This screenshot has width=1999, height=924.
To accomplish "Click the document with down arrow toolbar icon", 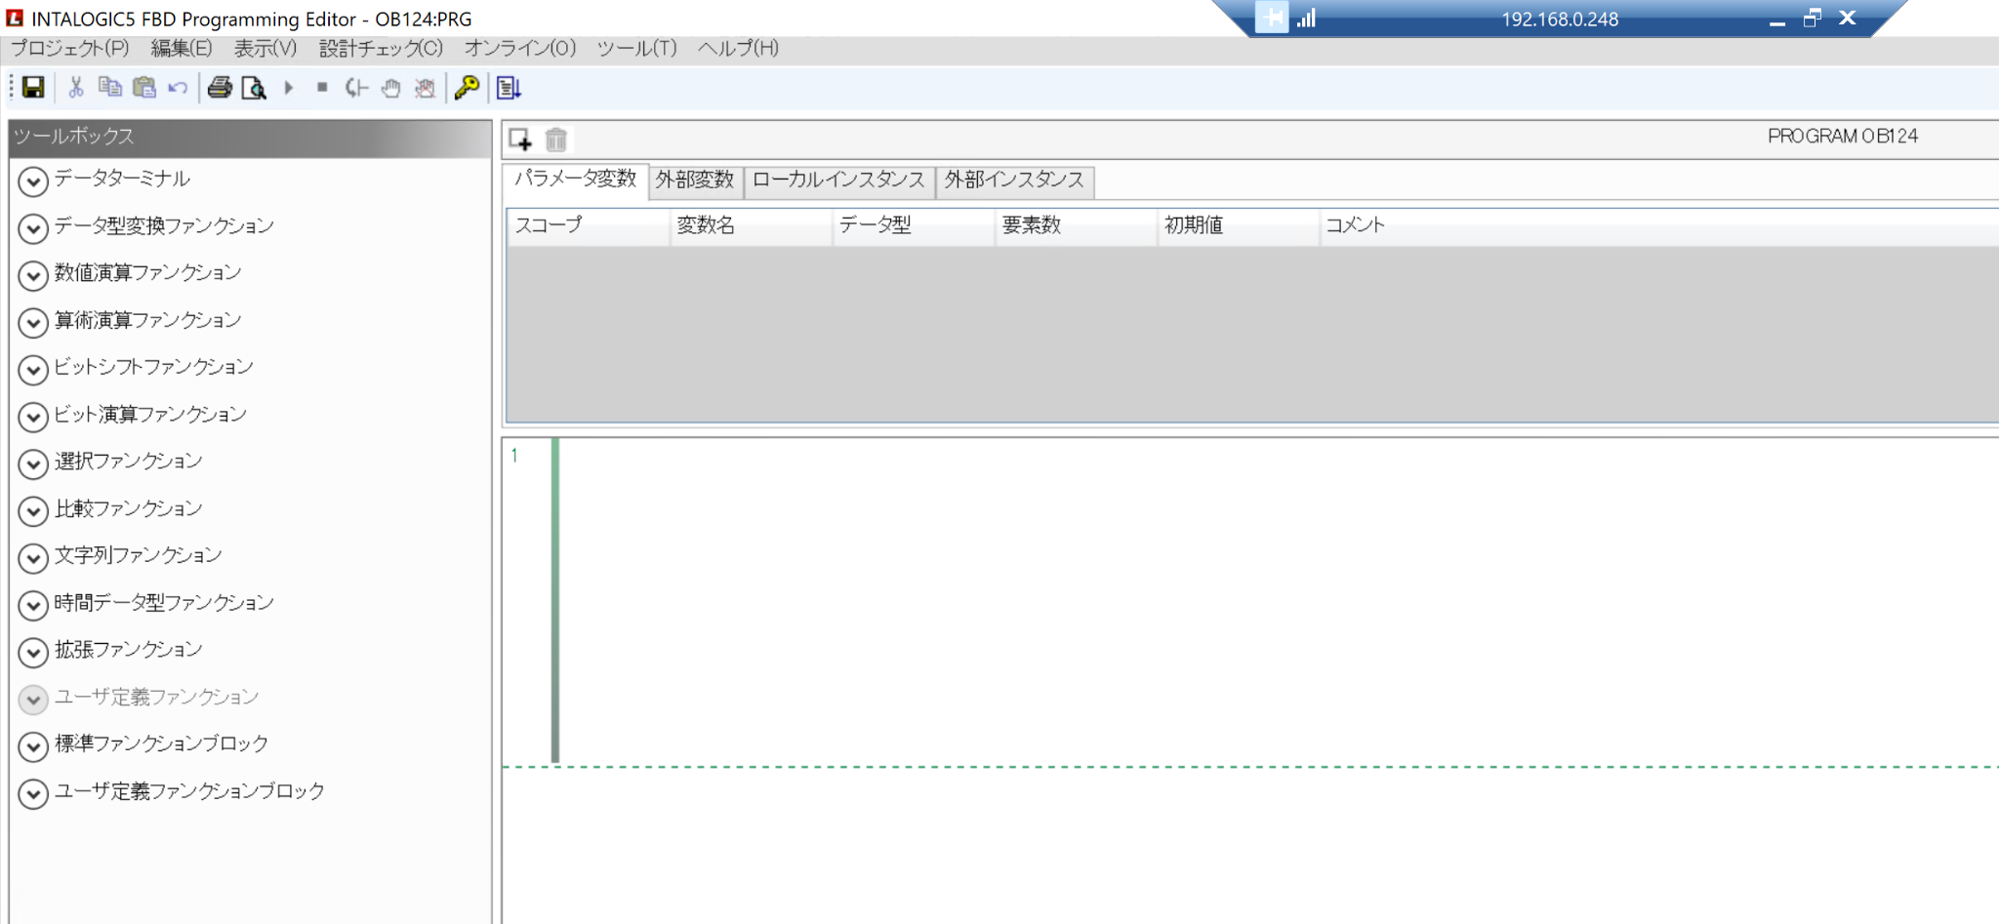I will [509, 88].
